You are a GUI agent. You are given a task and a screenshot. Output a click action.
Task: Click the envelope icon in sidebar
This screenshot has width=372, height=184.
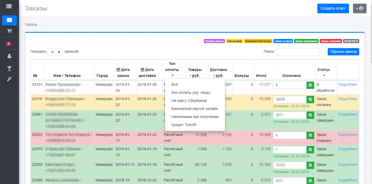pyautogui.click(x=9, y=20)
